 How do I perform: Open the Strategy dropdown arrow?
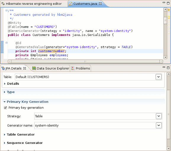tap(159, 116)
